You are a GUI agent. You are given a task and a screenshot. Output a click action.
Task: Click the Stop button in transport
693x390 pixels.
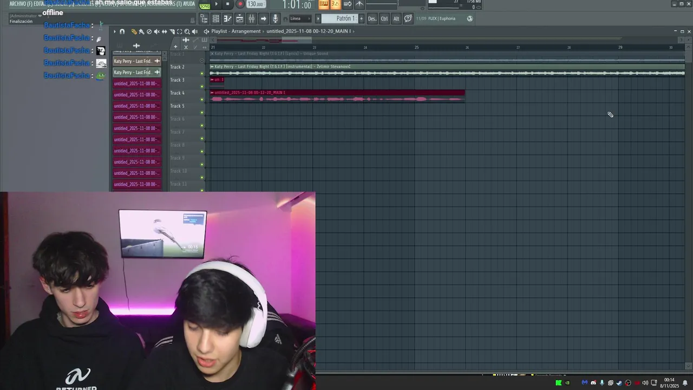point(227,4)
